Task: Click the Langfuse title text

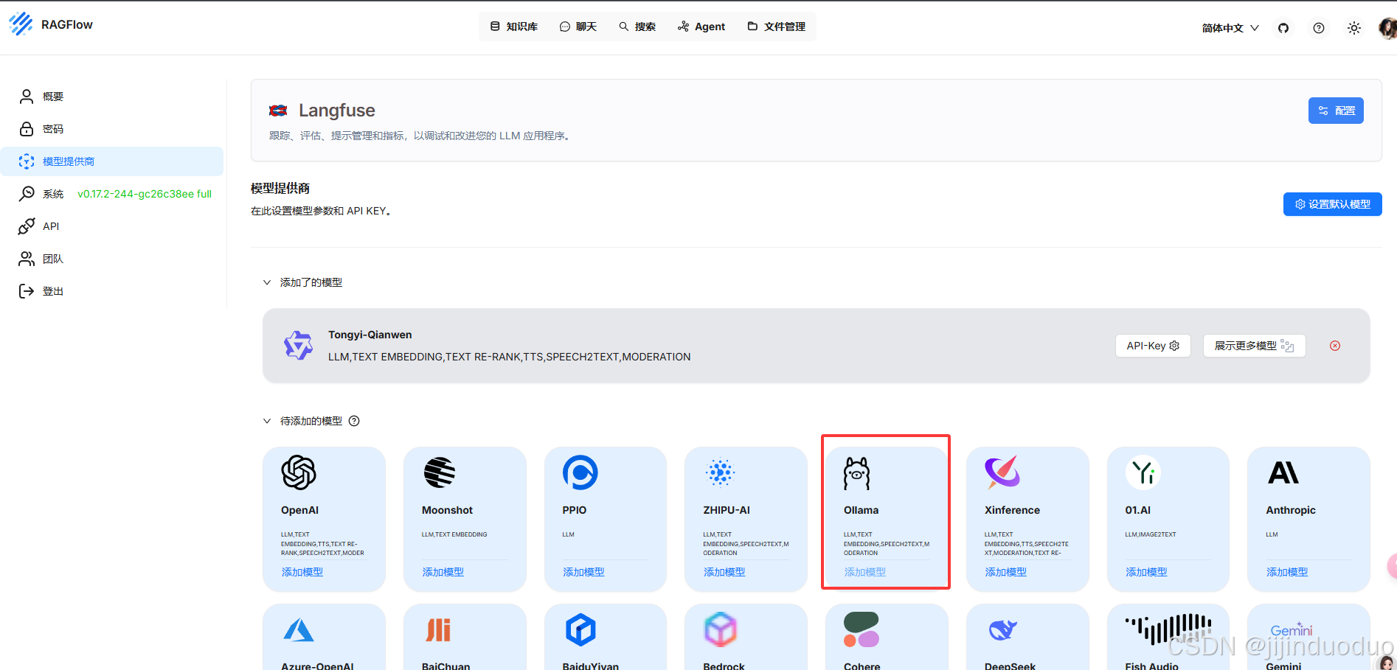Action: click(337, 111)
